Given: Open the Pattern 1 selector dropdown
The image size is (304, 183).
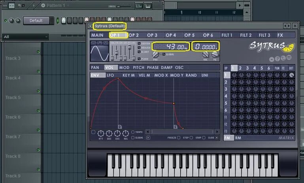Looking at the screenshot, I should [x=68, y=6].
